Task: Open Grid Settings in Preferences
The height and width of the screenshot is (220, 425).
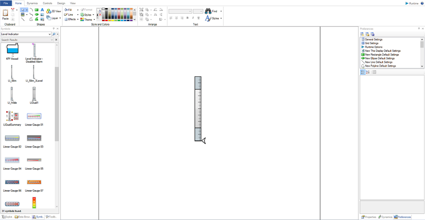Action: [x=371, y=43]
